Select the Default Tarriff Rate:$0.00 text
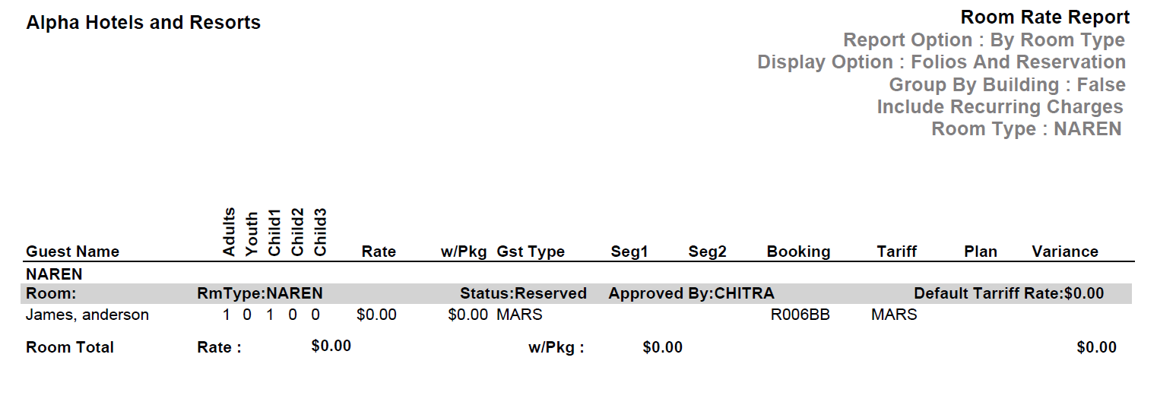 coord(1008,293)
